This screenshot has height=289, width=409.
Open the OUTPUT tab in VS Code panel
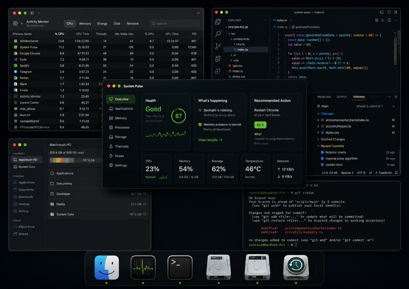tap(342, 97)
